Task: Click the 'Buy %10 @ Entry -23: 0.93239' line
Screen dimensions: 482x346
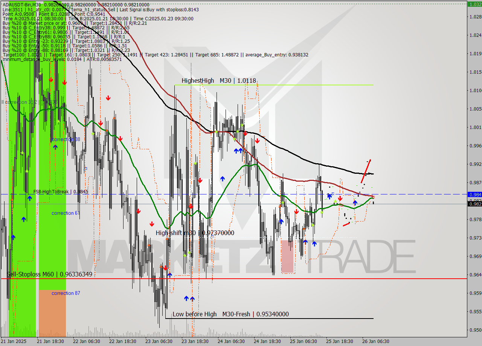Action: click(66, 41)
